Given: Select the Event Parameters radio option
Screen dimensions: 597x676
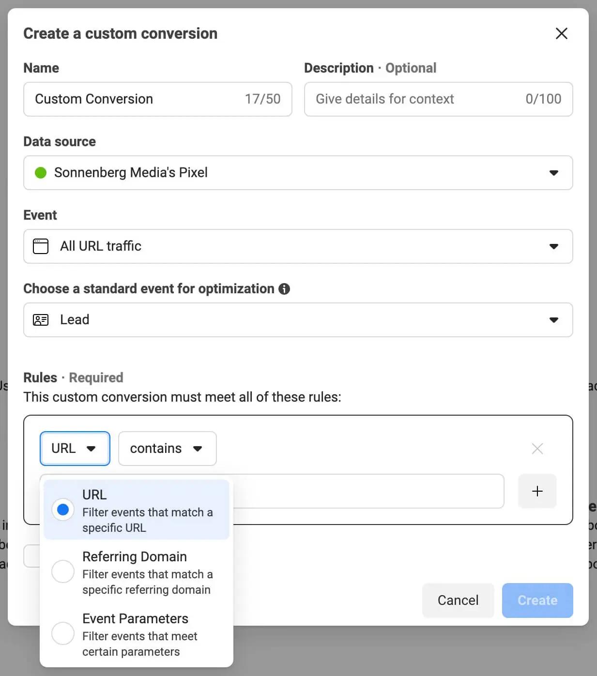Looking at the screenshot, I should tap(63, 633).
